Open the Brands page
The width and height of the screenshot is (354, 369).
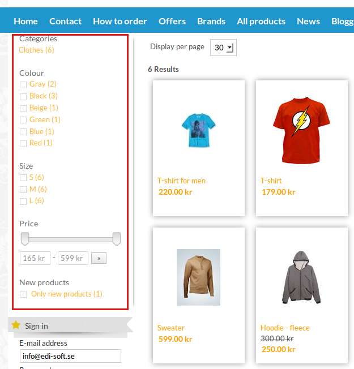(211, 22)
